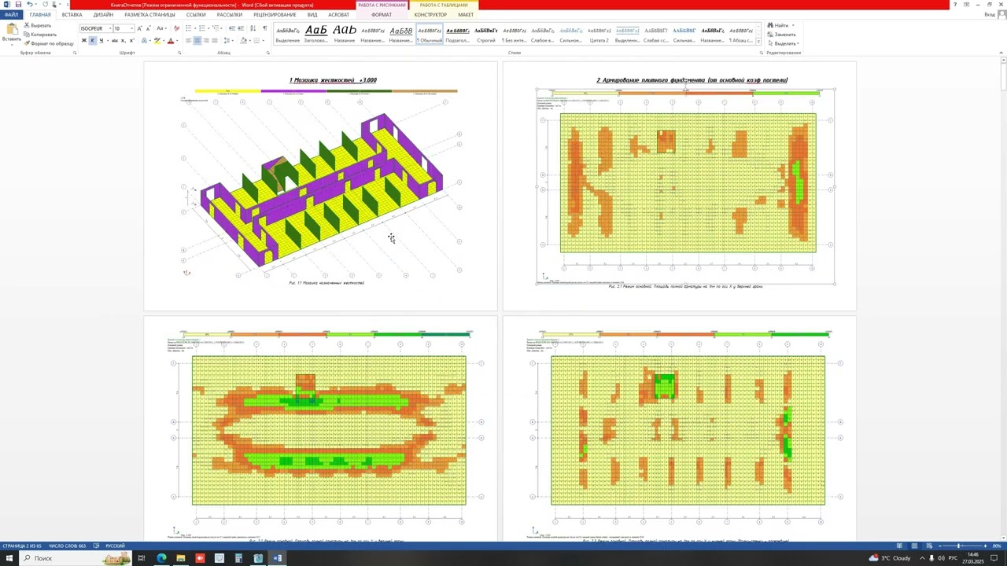Click the Save icon in quick access toolbar

coord(18,5)
